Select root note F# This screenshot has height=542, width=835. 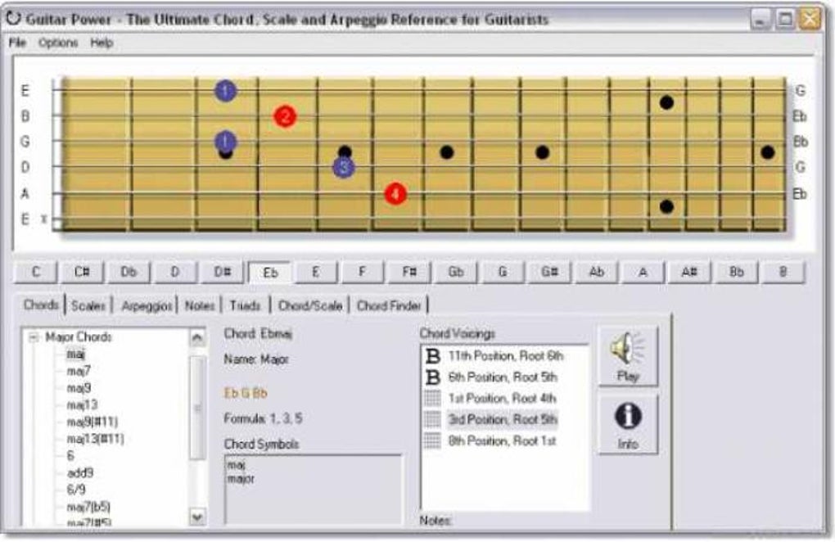pos(409,272)
